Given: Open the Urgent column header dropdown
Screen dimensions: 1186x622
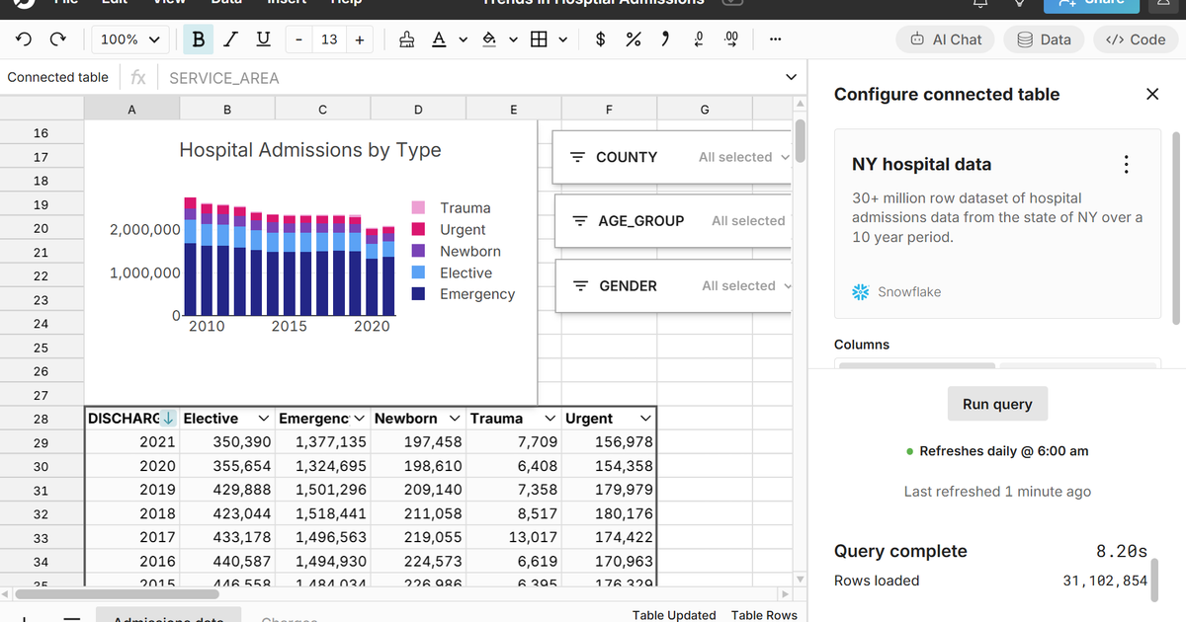Looking at the screenshot, I should 645,419.
